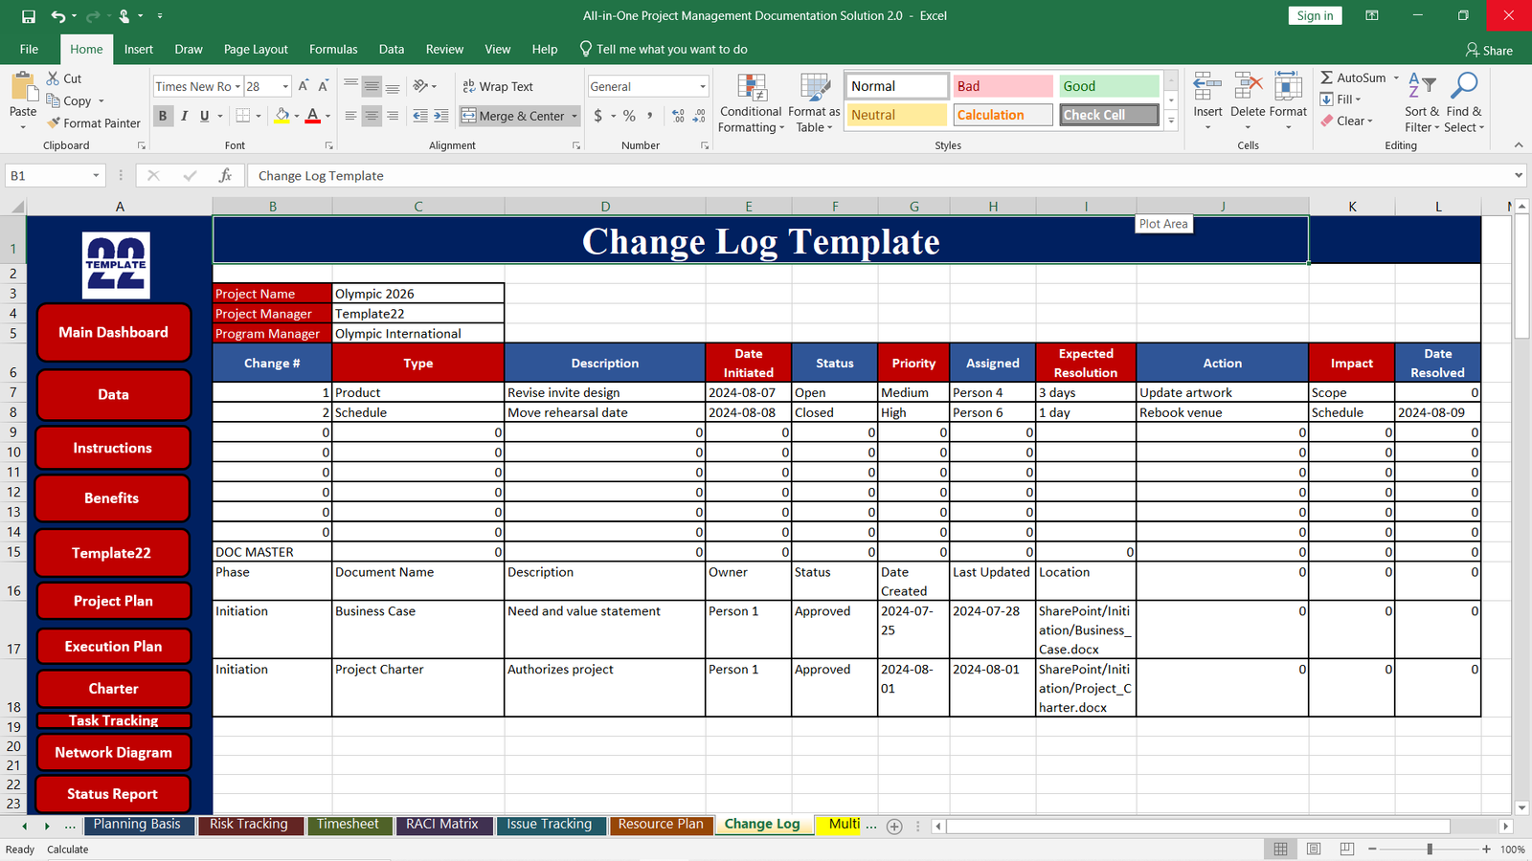
Task: Click the Execution Plan button
Action: click(x=113, y=646)
